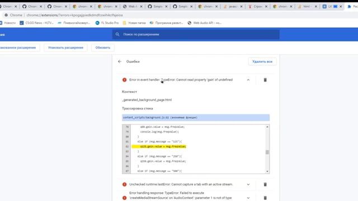Open the Новая папка bookmarks folder
Image resolution: width=358 pixels, height=201 pixels.
[x=134, y=23]
